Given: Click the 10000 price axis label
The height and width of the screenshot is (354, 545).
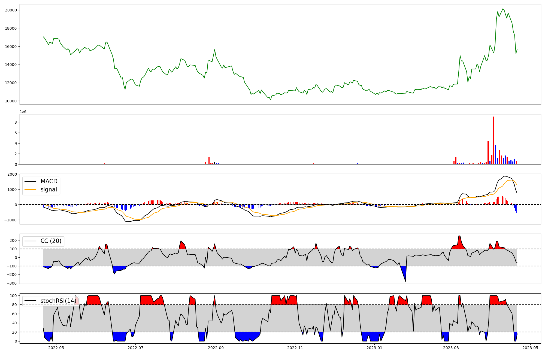Looking at the screenshot, I should pyautogui.click(x=11, y=101).
